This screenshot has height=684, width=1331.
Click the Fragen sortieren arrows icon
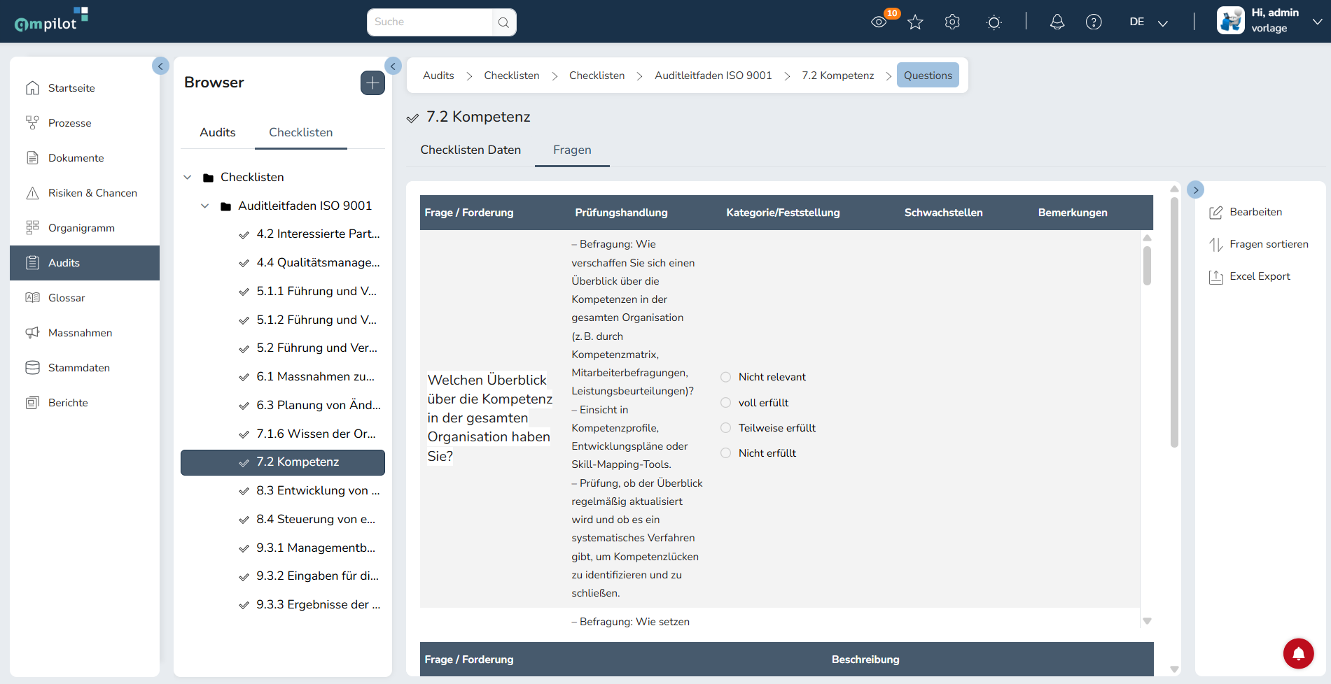coord(1216,245)
